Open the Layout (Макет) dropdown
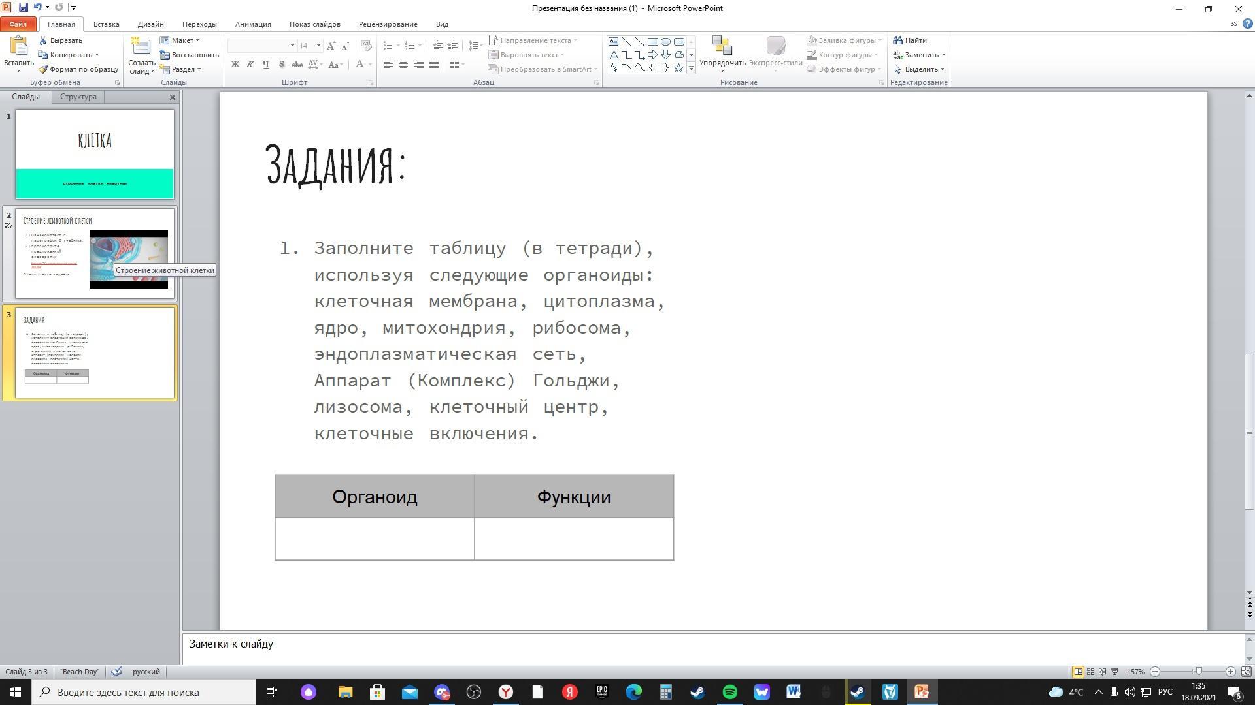The height and width of the screenshot is (705, 1255). click(x=180, y=40)
